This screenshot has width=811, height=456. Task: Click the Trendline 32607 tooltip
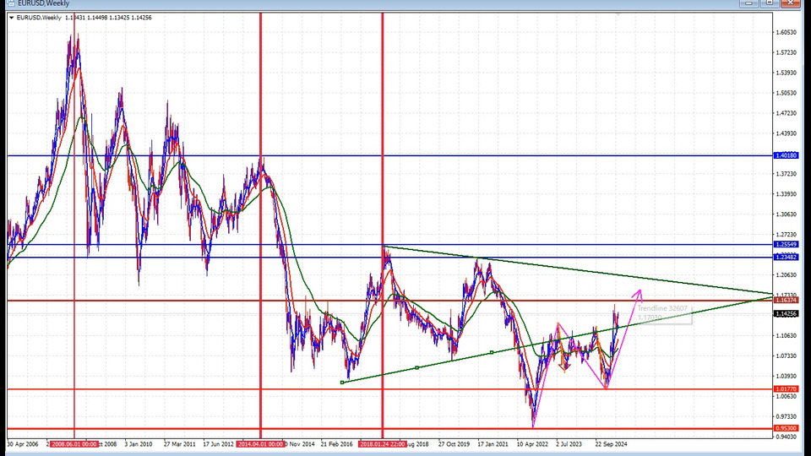pyautogui.click(x=663, y=312)
